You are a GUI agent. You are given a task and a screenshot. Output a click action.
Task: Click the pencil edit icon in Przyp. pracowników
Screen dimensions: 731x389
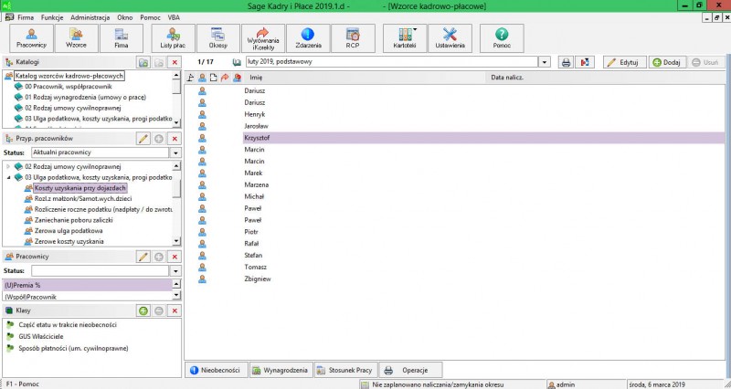(x=143, y=139)
